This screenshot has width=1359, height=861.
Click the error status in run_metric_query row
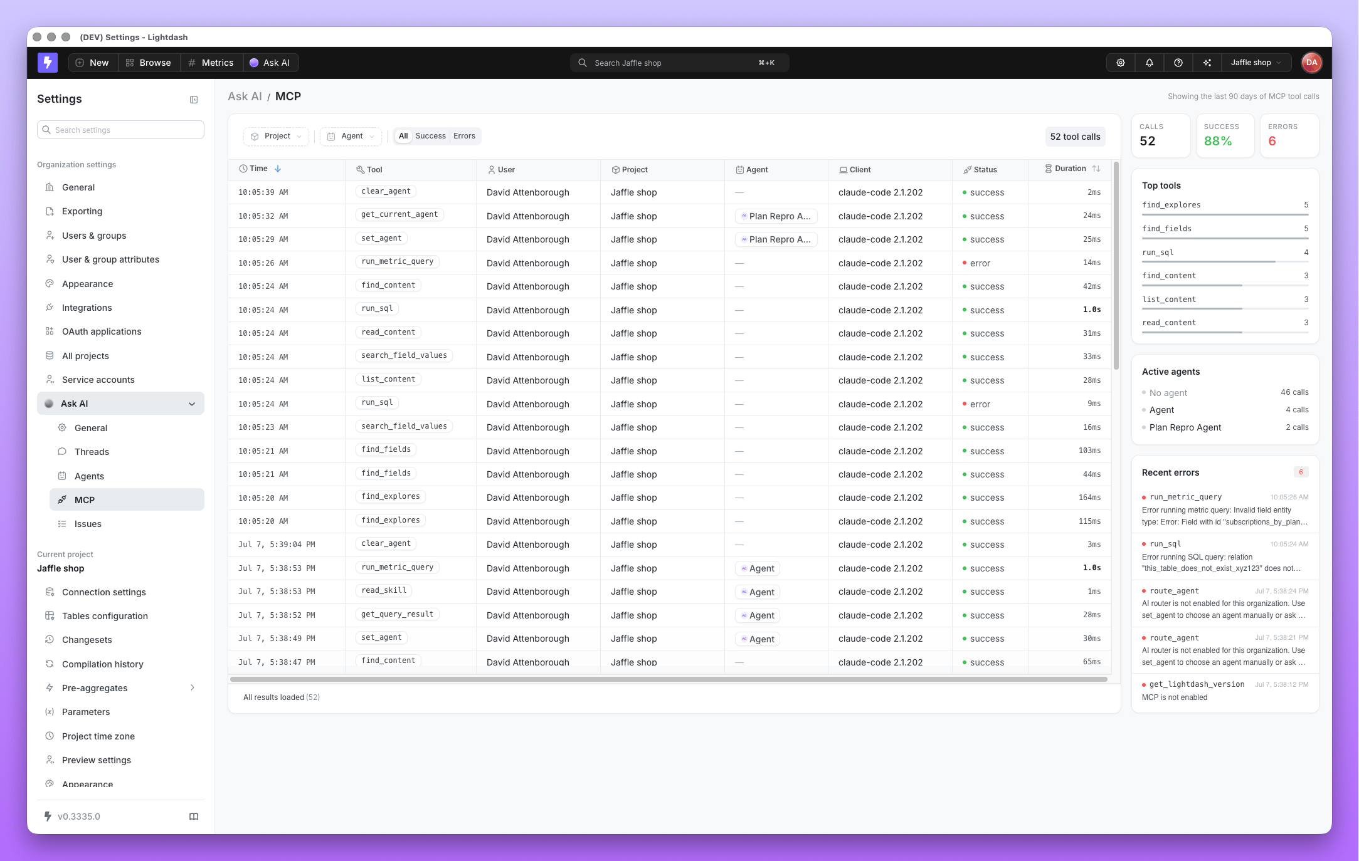(976, 263)
